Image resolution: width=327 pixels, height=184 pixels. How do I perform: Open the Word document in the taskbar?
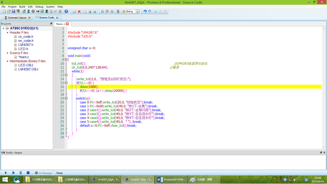[171, 179]
